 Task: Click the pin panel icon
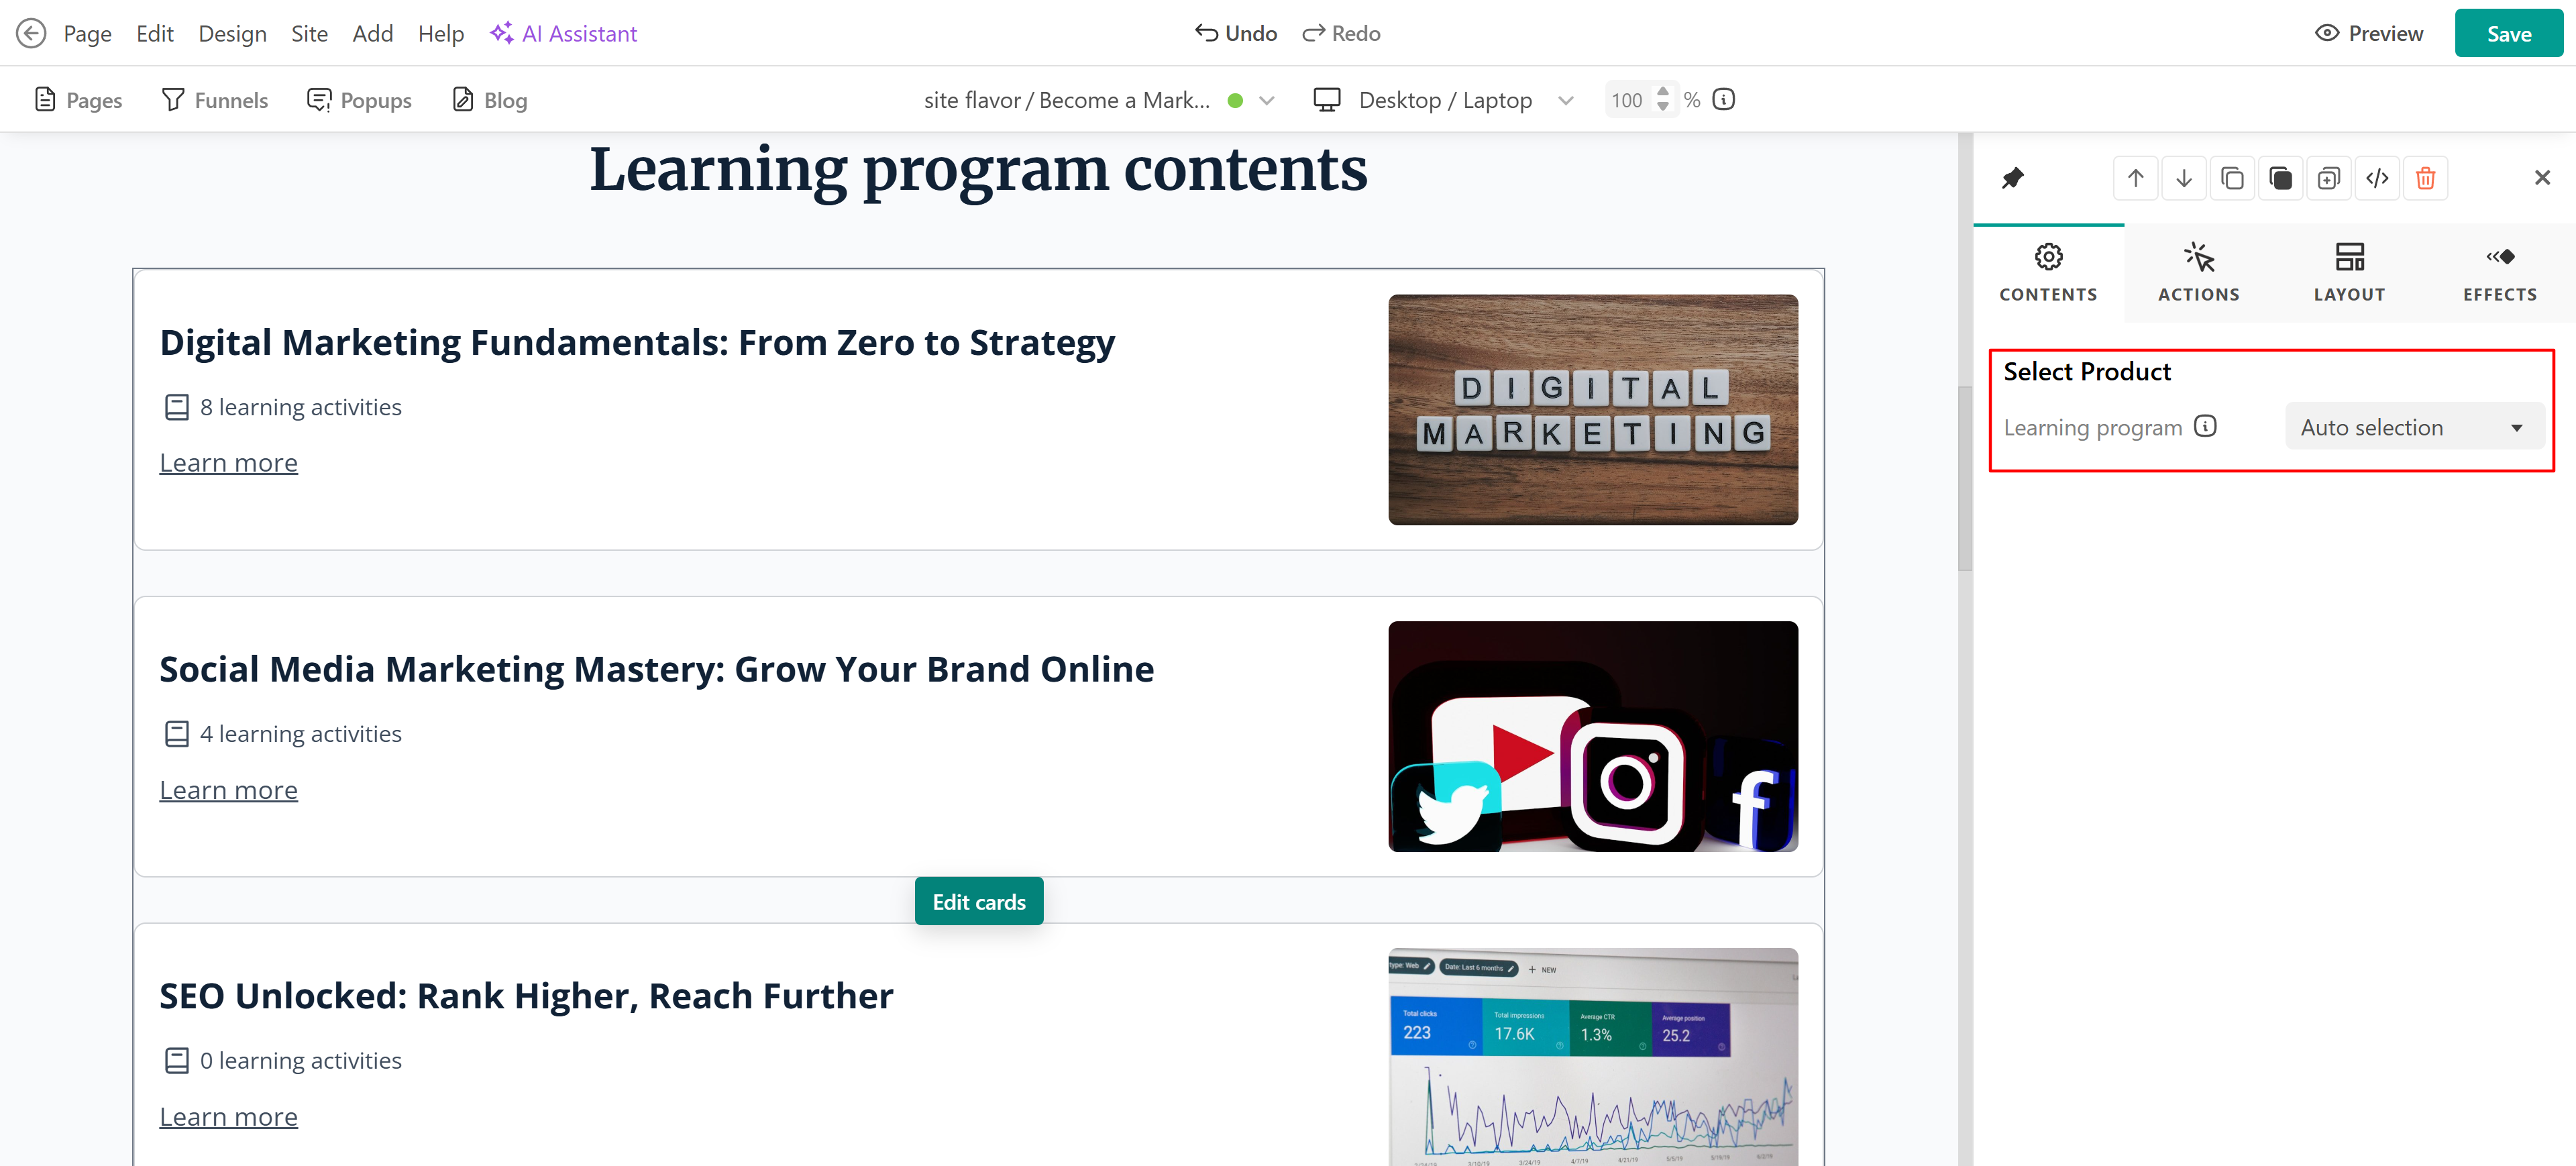click(2012, 178)
